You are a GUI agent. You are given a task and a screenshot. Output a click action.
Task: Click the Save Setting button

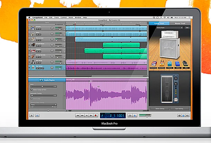tap(180, 108)
